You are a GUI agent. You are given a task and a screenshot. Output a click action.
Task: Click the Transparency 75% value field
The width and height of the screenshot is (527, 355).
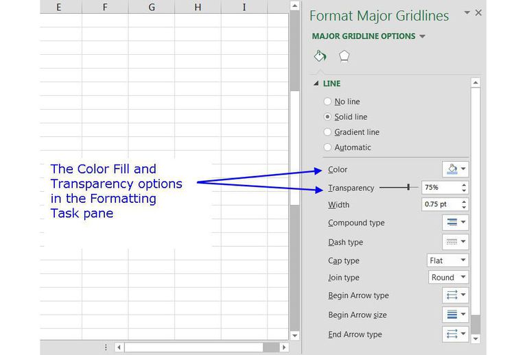tap(441, 187)
